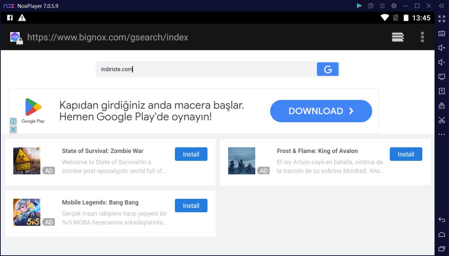The height and width of the screenshot is (256, 449).
Task: Click the volume up icon in sidebar
Action: coord(442,48)
